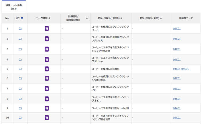Open class 03 link in row 10

click(20, 117)
